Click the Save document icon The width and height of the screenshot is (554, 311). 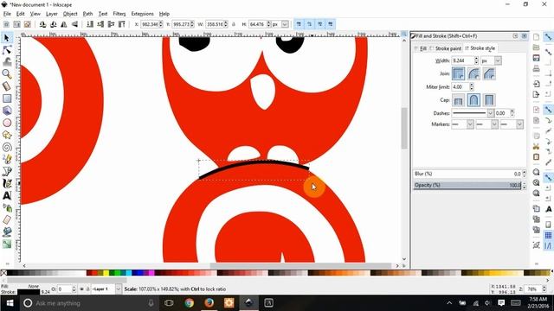pos(536,58)
